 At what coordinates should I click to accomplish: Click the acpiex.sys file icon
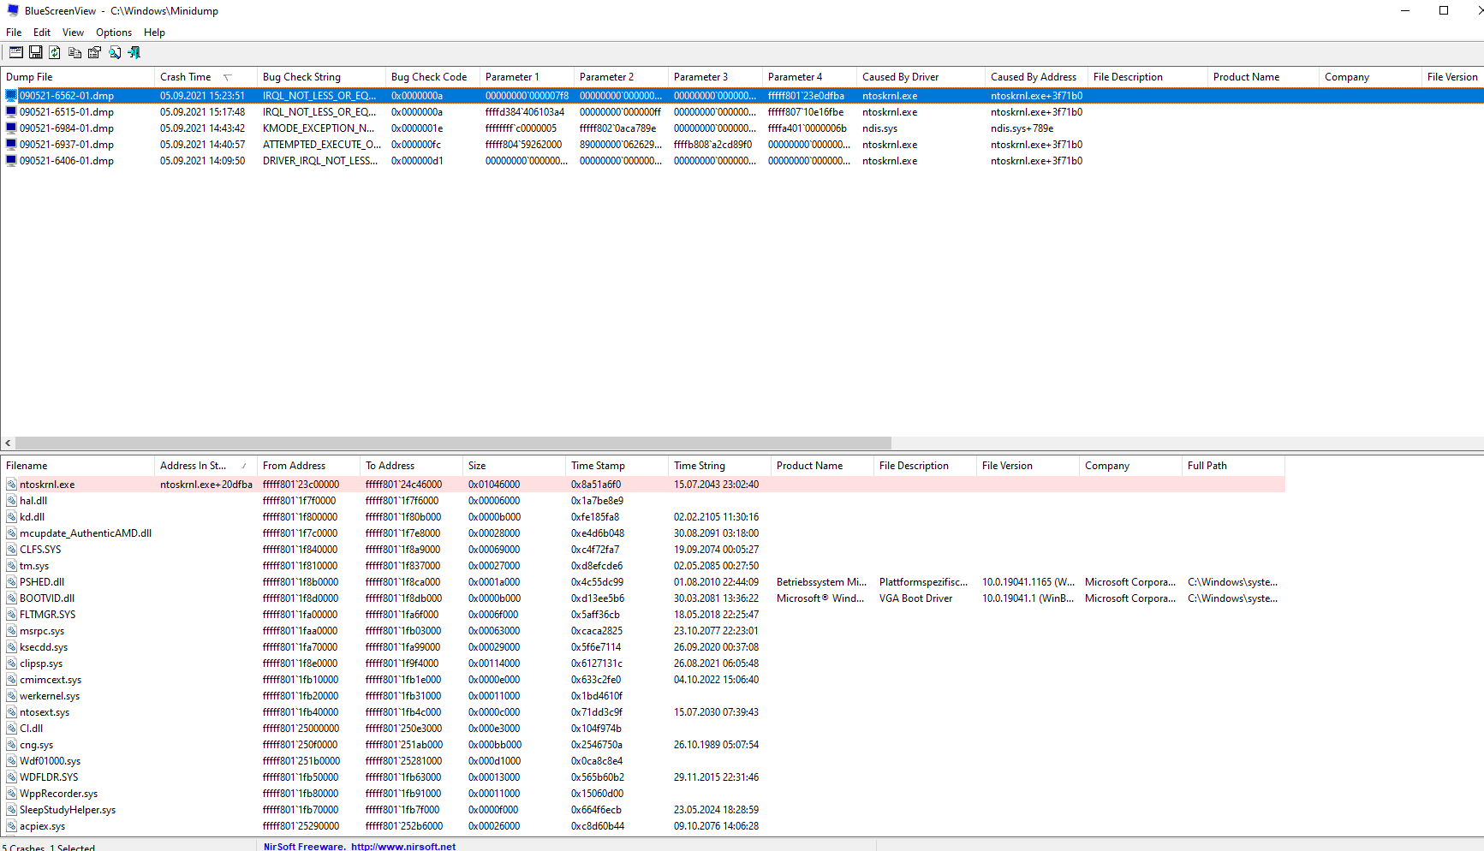pos(11,826)
